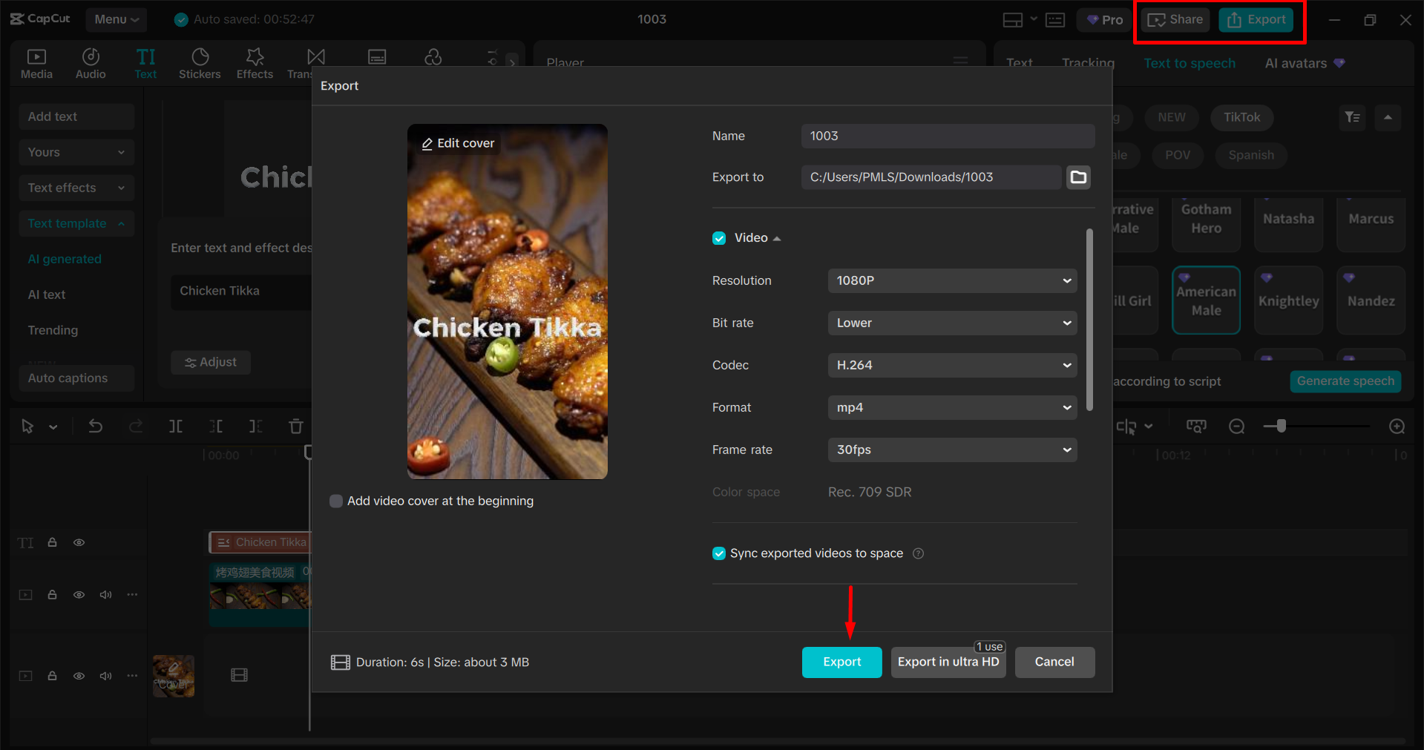Screen dimensions: 1424x750
Task: Enable Add video cover at the beginning
Action: pyautogui.click(x=336, y=501)
